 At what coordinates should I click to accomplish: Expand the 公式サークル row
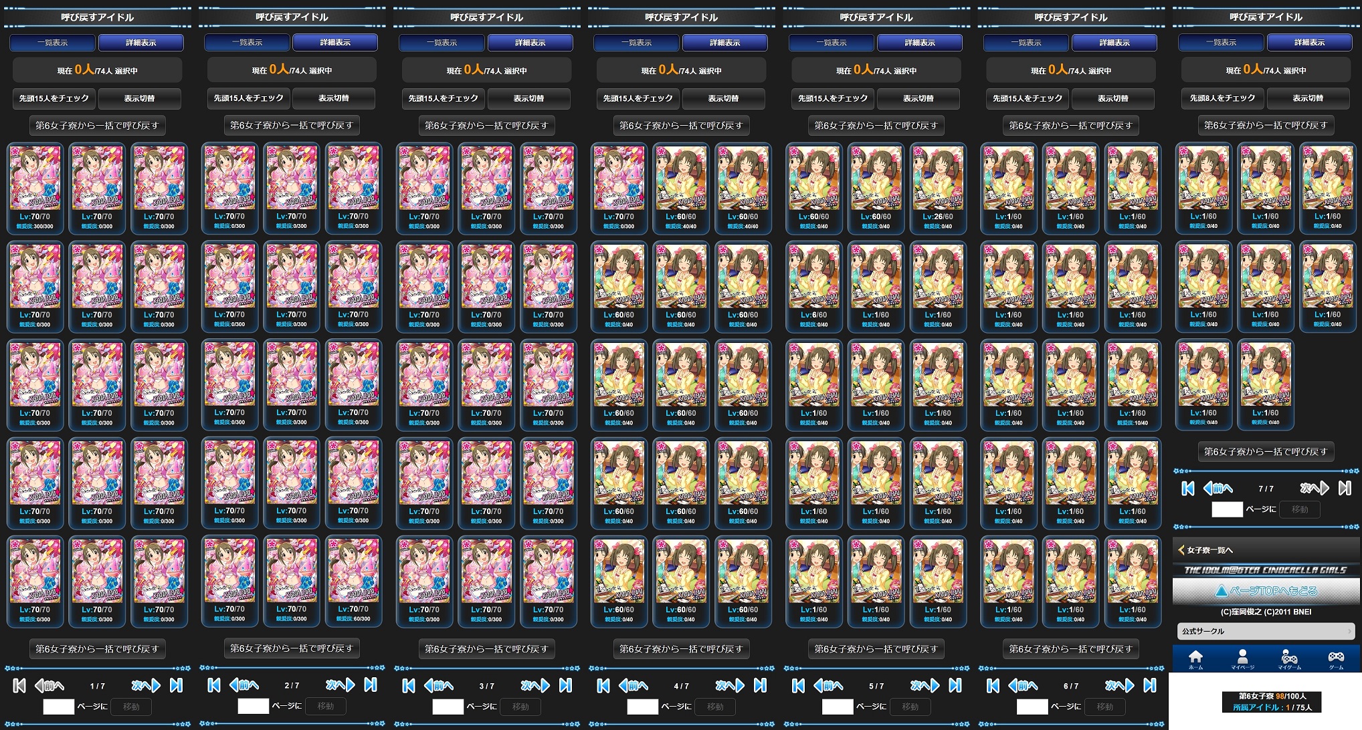1266,631
